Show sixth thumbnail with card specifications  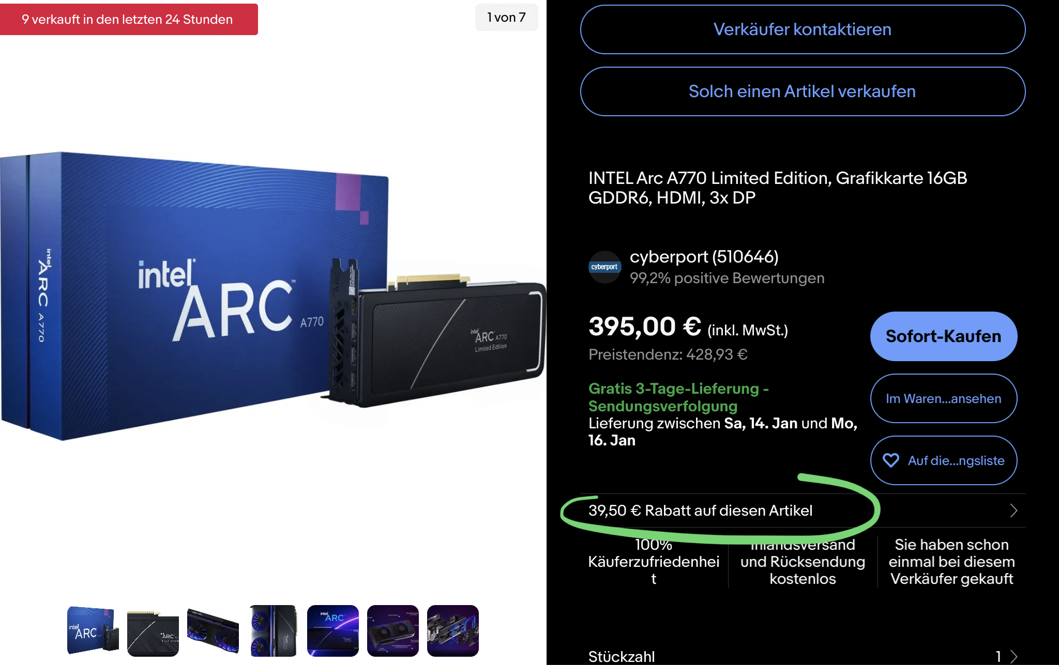393,631
